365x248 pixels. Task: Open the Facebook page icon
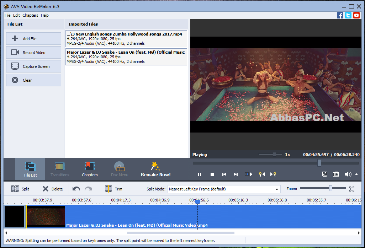point(340,15)
